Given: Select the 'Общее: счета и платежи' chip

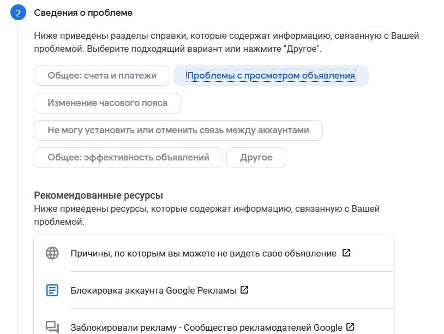Looking at the screenshot, I should (x=102, y=75).
